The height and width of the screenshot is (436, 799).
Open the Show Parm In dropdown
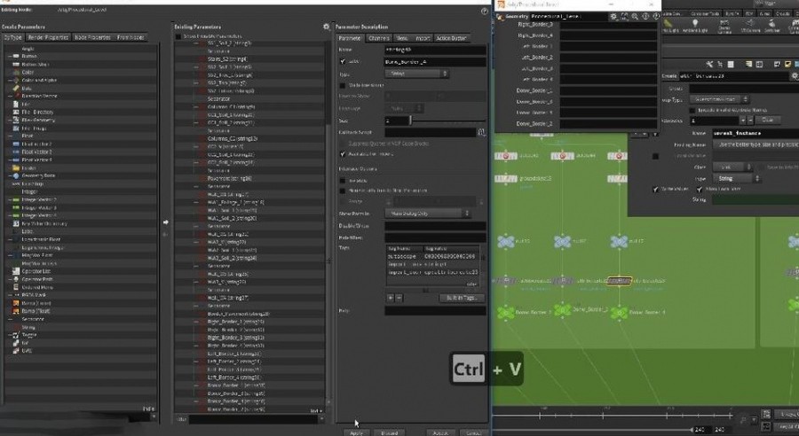428,214
